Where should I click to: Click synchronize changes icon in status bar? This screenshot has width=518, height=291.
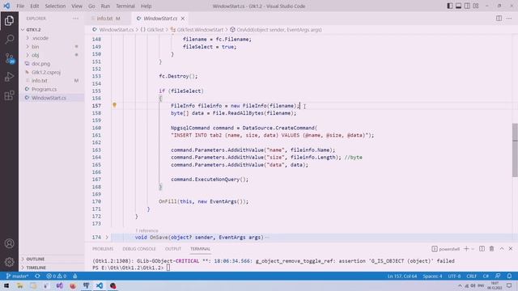(x=37, y=276)
